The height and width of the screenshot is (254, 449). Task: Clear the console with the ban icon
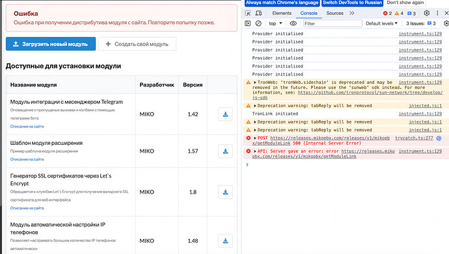tap(258, 23)
